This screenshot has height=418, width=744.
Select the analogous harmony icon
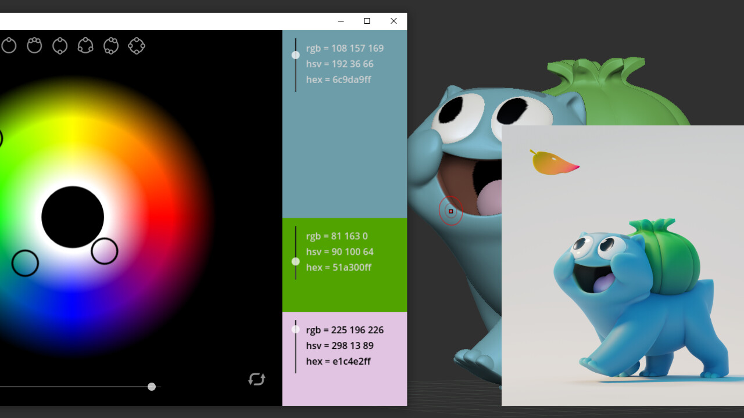pos(34,45)
